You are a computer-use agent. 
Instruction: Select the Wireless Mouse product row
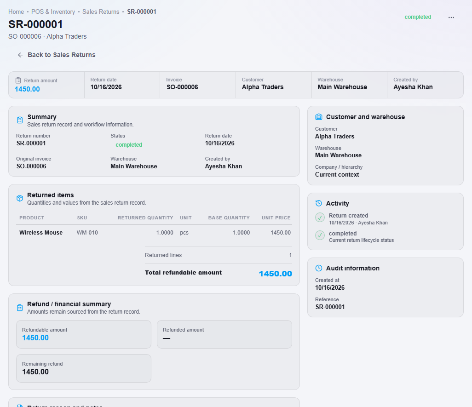pyautogui.click(x=154, y=233)
